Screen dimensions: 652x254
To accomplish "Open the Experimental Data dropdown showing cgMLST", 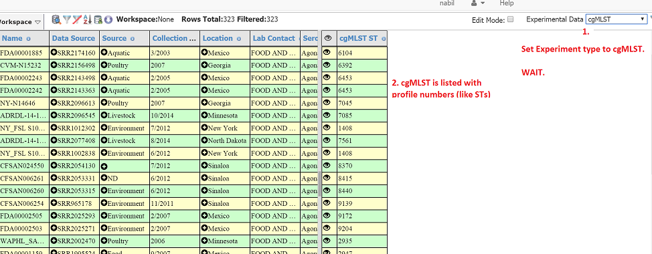I will [x=617, y=19].
